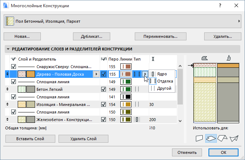Click the Отменить button
The image size is (245, 160).
click(x=187, y=152)
